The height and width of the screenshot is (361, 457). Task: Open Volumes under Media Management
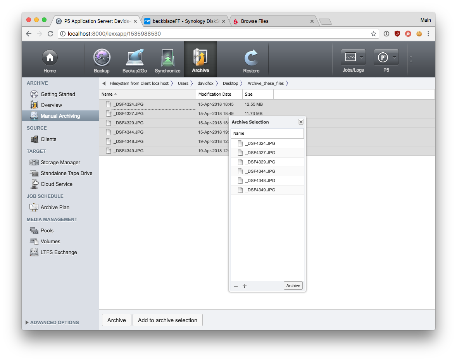coord(45,241)
